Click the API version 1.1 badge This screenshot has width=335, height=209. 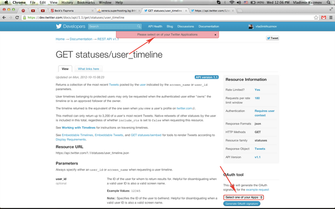pyautogui.click(x=207, y=77)
